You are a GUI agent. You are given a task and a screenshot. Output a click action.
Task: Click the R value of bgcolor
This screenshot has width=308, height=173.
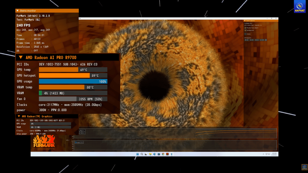247,40
